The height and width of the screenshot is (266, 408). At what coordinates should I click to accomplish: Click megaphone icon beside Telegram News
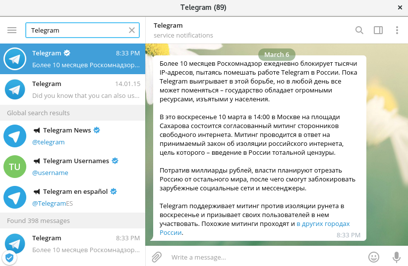tap(37, 130)
